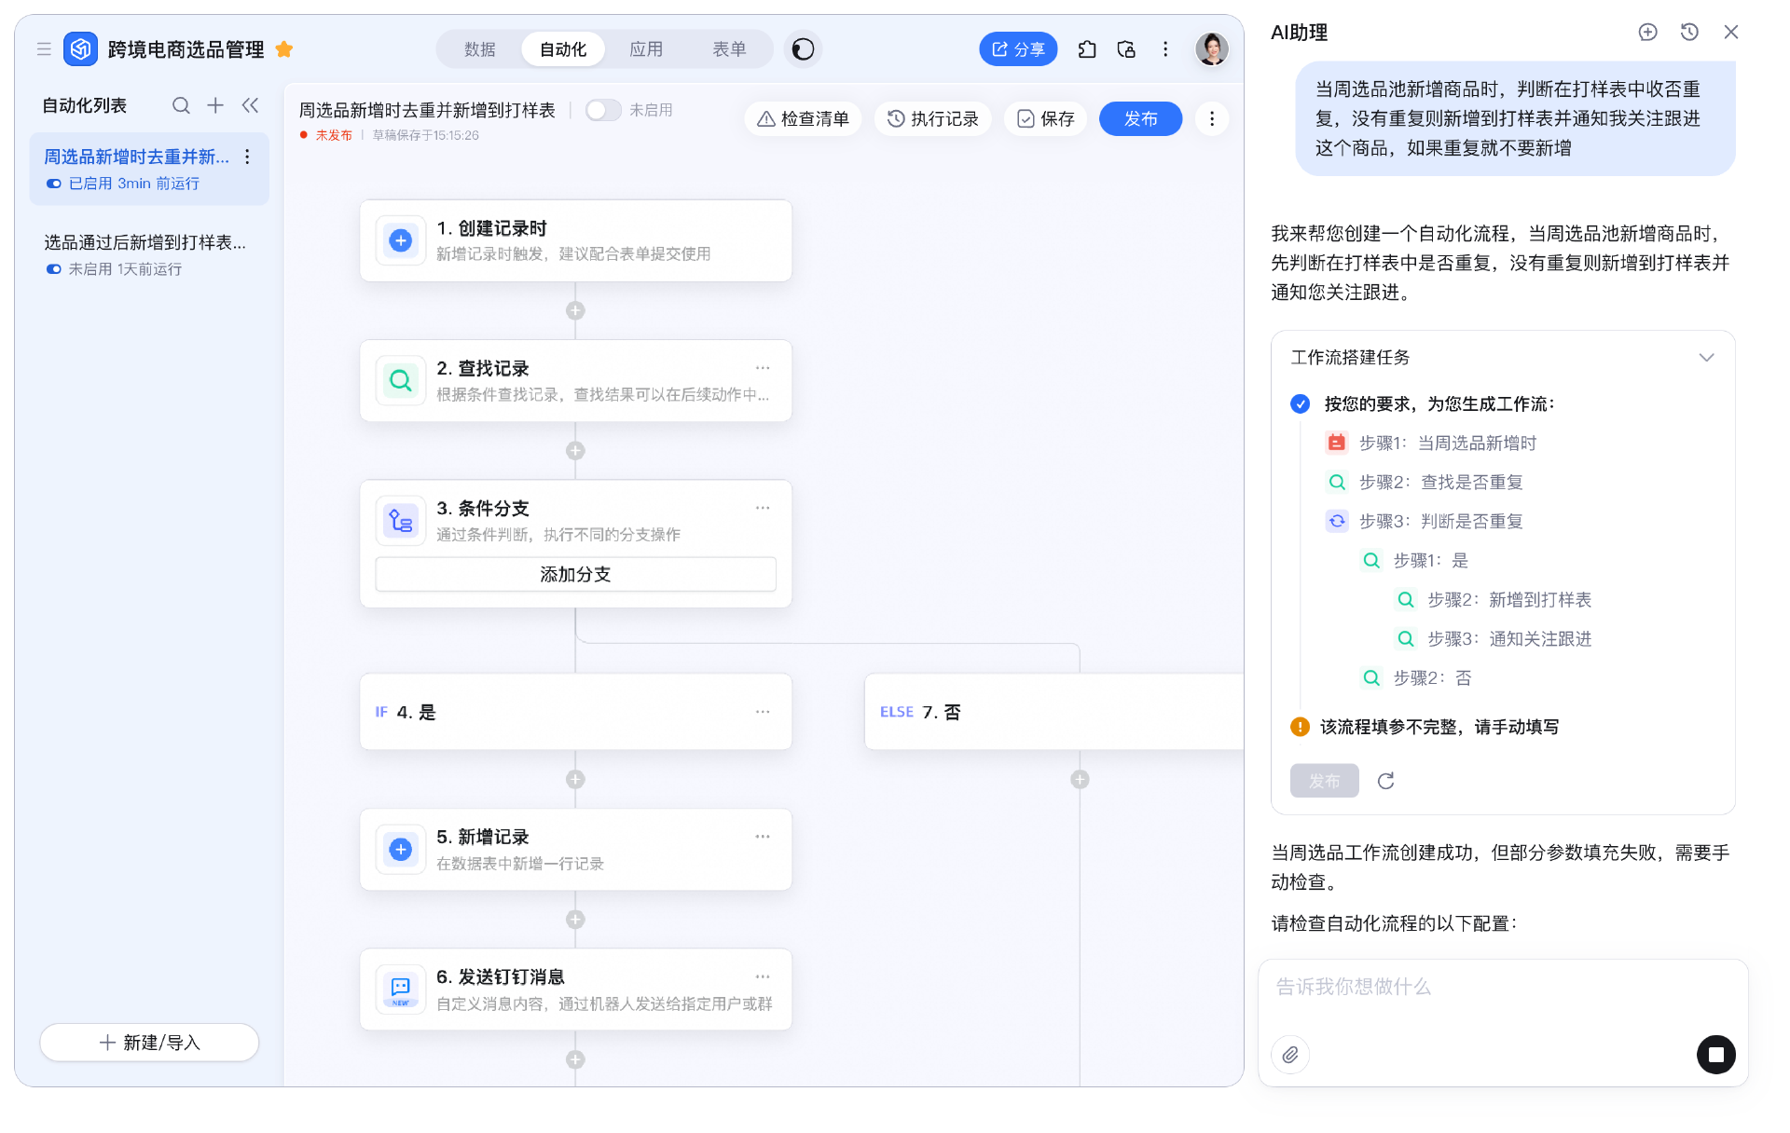Select the ELSE 7. 否 branch
Viewport: 1790px width, 1133px height.
[x=1053, y=712]
